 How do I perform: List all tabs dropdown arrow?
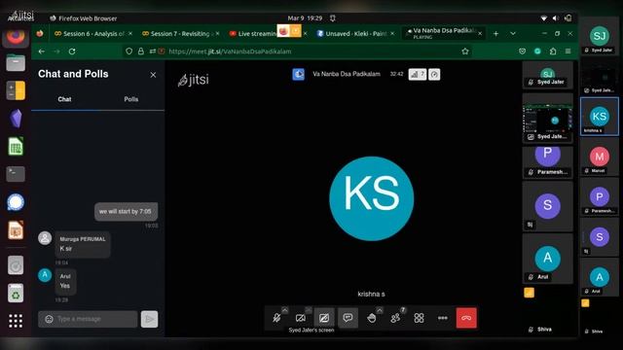513,34
